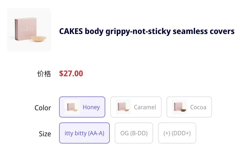242x151 pixels.
Task: Open the main product thumbnail image
Action: pos(29,30)
